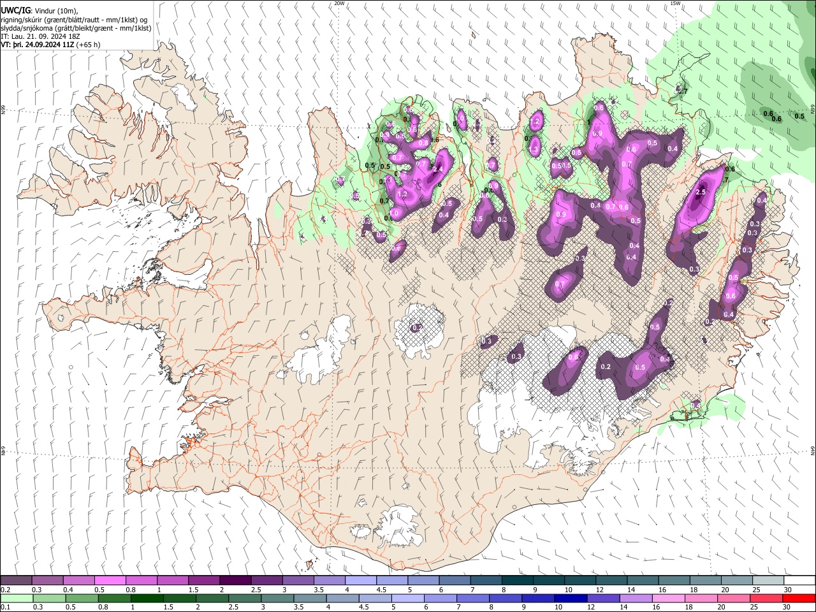Click the '2.5' precipitation value on the map
This screenshot has width=816, height=612.
tap(701, 193)
